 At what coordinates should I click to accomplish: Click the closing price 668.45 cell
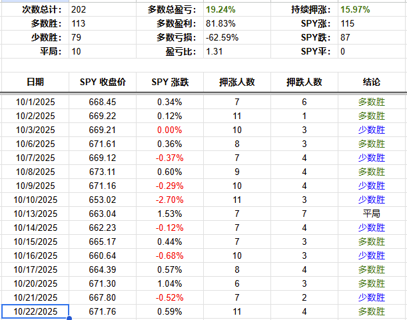(x=103, y=101)
